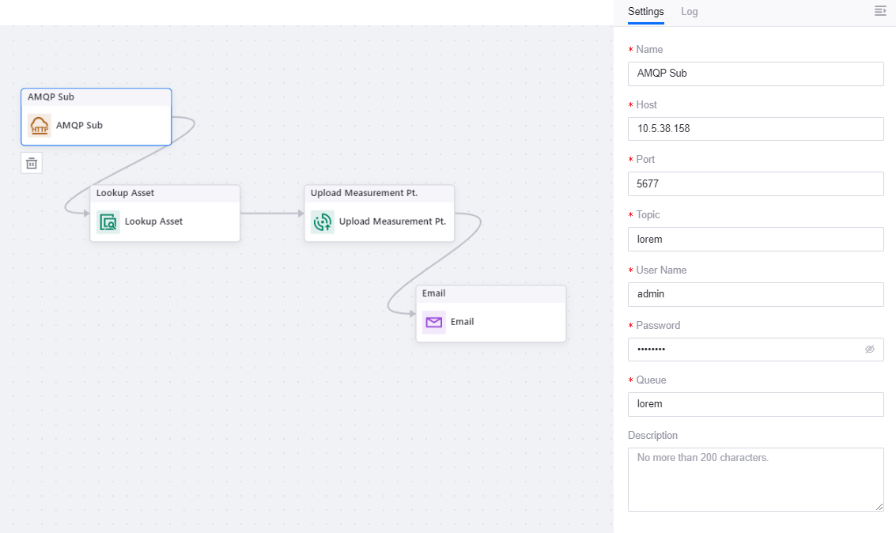The width and height of the screenshot is (896, 533).
Task: Click into the Name input field
Action: click(x=755, y=74)
